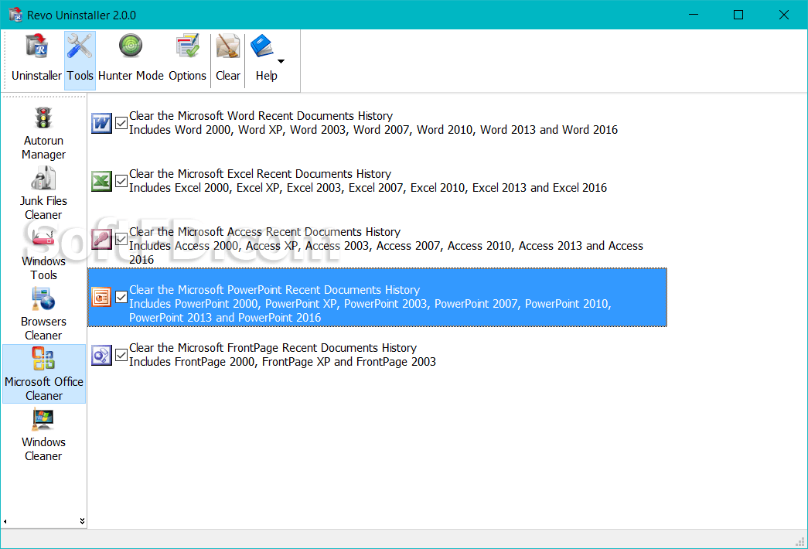Uncheck FrontPage Recent Documents History checkbox
Screen dimensions: 808x549
coord(121,355)
